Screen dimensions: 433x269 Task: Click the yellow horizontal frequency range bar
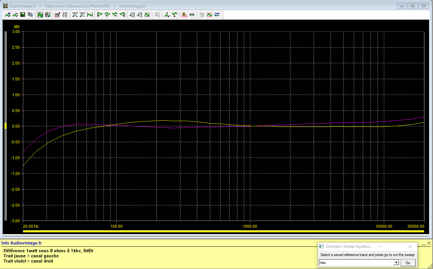coord(223,231)
